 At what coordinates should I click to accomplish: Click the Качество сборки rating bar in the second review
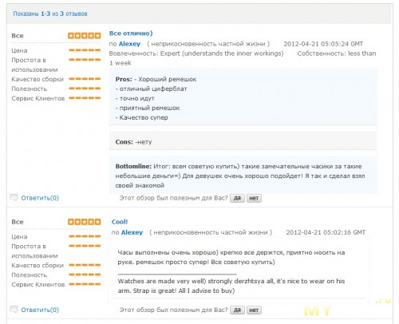[x=85, y=265]
